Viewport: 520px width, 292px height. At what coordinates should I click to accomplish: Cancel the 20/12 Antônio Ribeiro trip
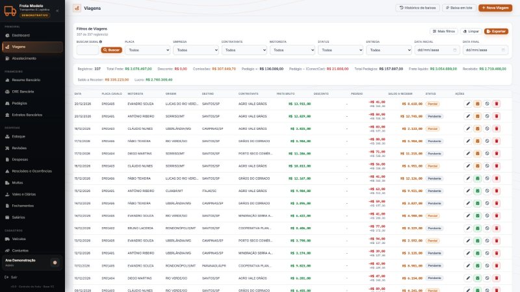pos(487,116)
